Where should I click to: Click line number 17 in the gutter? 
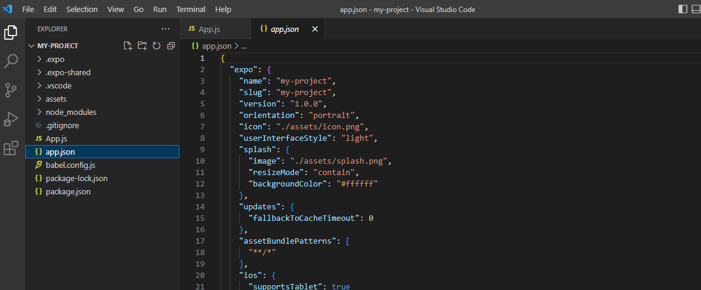click(x=200, y=241)
